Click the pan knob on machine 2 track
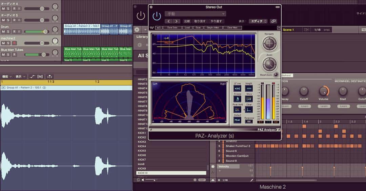 [x=55, y=41]
